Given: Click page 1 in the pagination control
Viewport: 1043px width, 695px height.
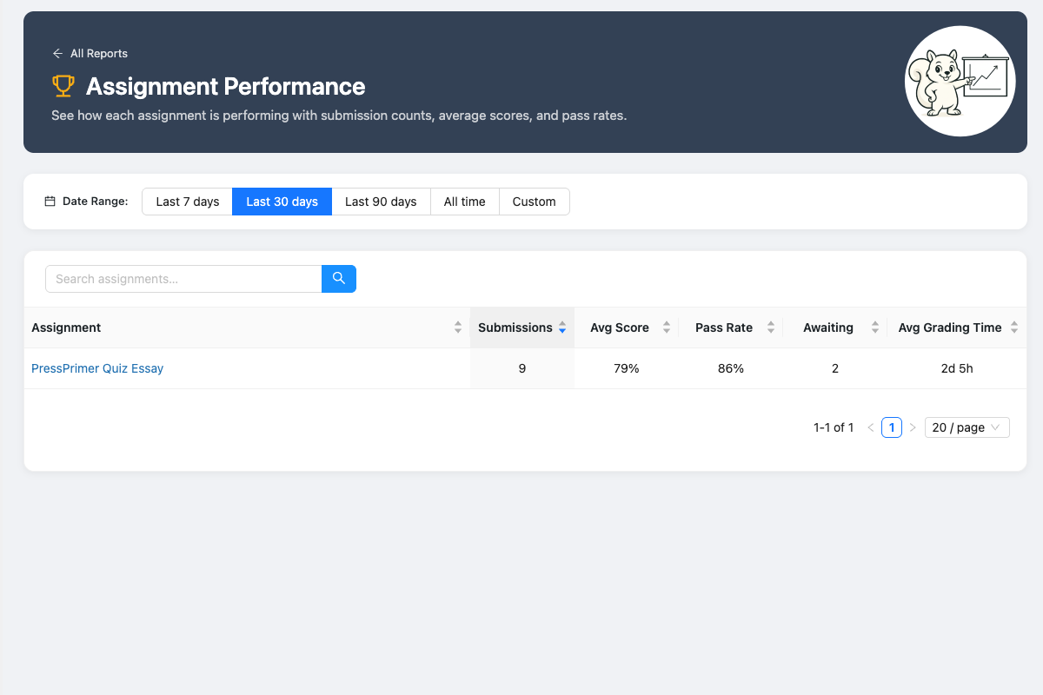Looking at the screenshot, I should click(891, 427).
